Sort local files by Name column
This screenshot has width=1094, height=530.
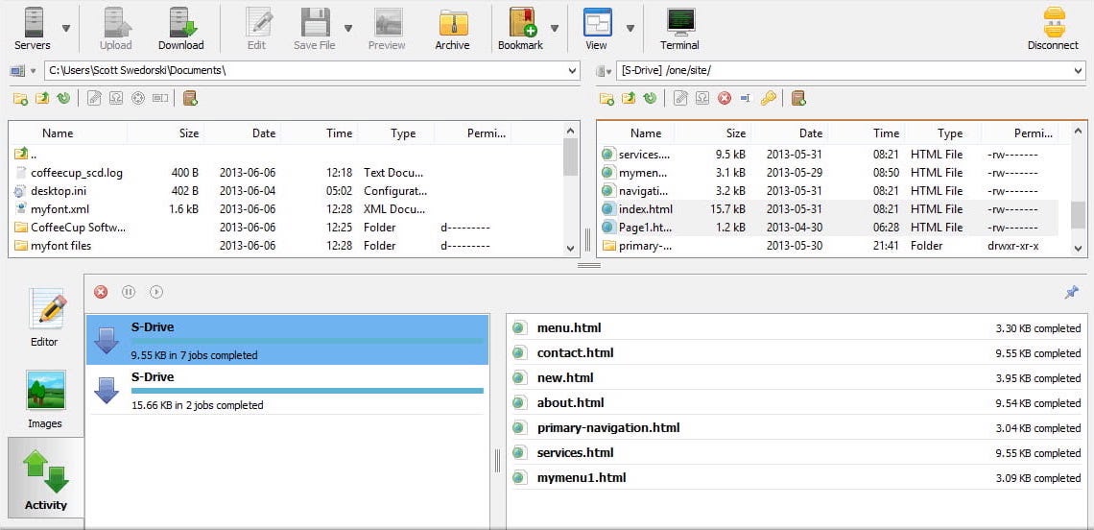click(58, 133)
